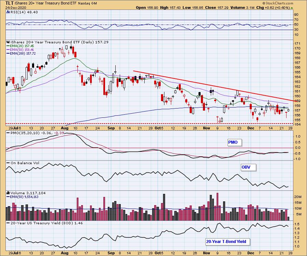Click the On Balance Vol label
The image size is (307, 256).
(25, 163)
